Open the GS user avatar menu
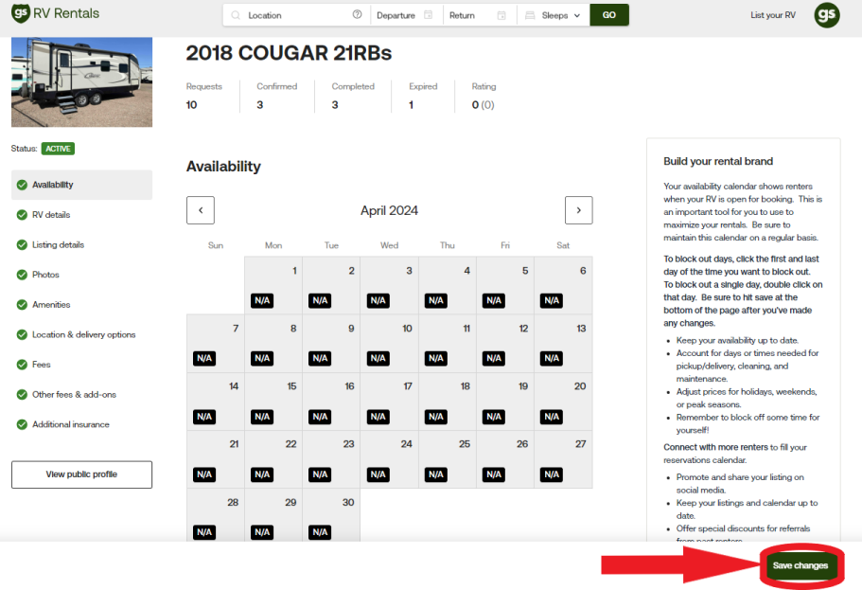This screenshot has width=862, height=590. point(826,15)
